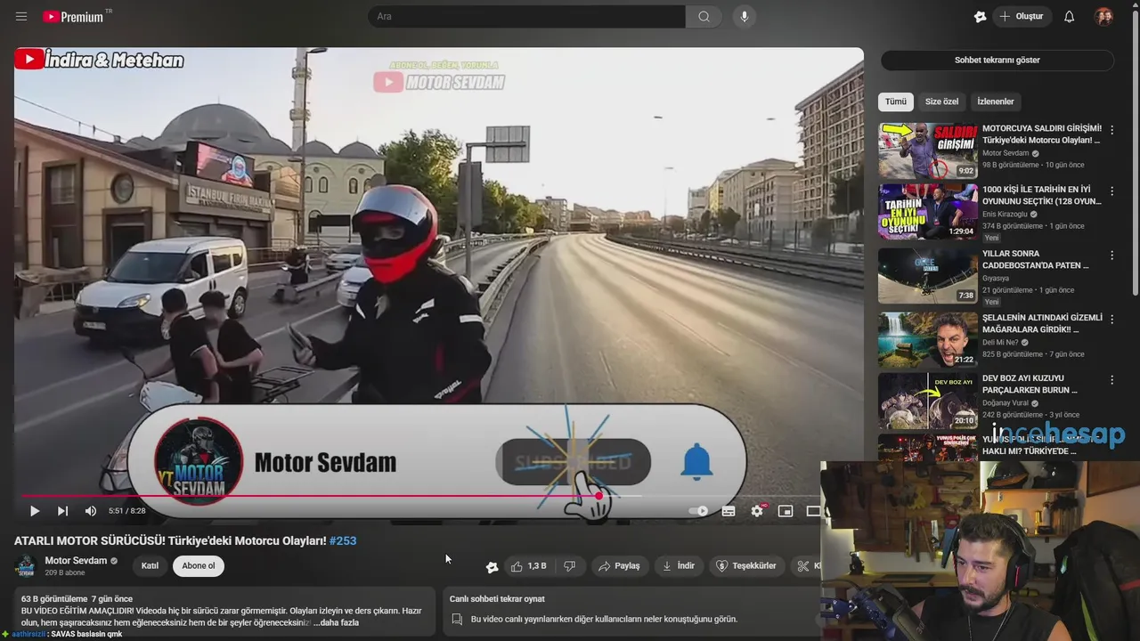Click MOTORCUYA SALDIRI GİRİŞİMİ video title
Image resolution: width=1140 pixels, height=641 pixels.
point(1042,134)
